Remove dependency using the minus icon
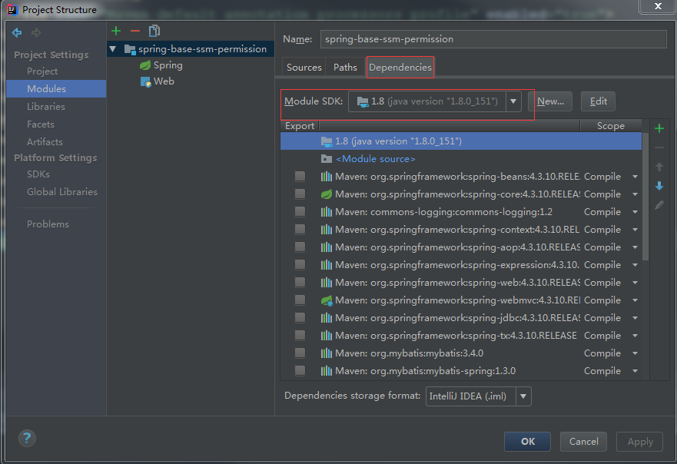 pos(659,147)
